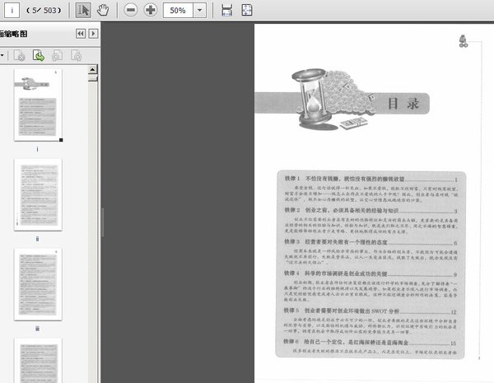Click page count text (5 / 503)
The height and width of the screenshot is (383, 494).
[x=44, y=11]
